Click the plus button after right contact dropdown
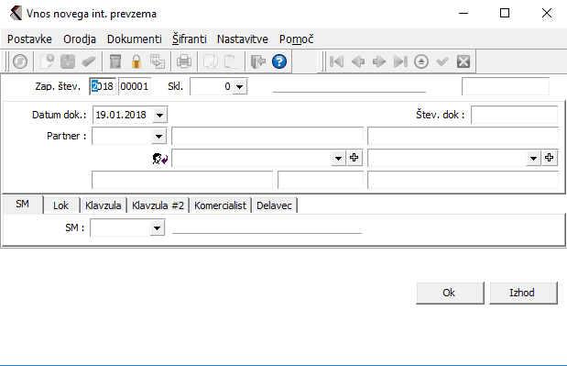The height and width of the screenshot is (366, 567). (x=550, y=158)
